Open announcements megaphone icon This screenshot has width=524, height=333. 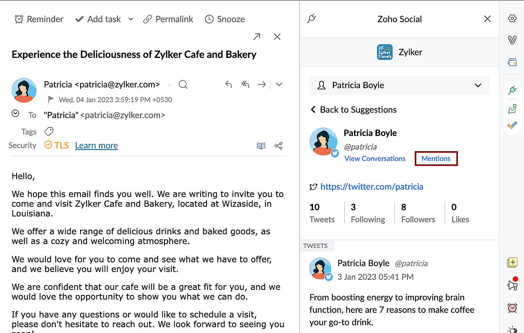pos(512,285)
